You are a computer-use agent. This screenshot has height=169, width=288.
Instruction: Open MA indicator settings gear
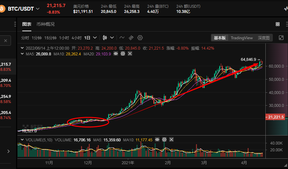pos(123,54)
